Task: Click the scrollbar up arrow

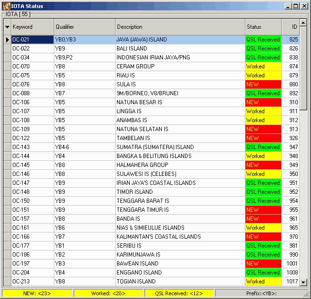Action: pos(303,23)
